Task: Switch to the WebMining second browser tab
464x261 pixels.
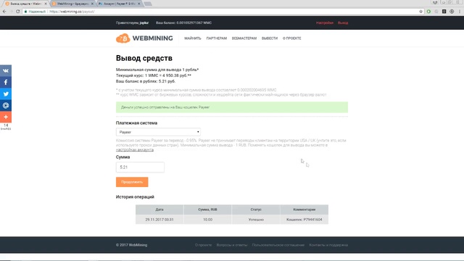Action: pos(72,4)
